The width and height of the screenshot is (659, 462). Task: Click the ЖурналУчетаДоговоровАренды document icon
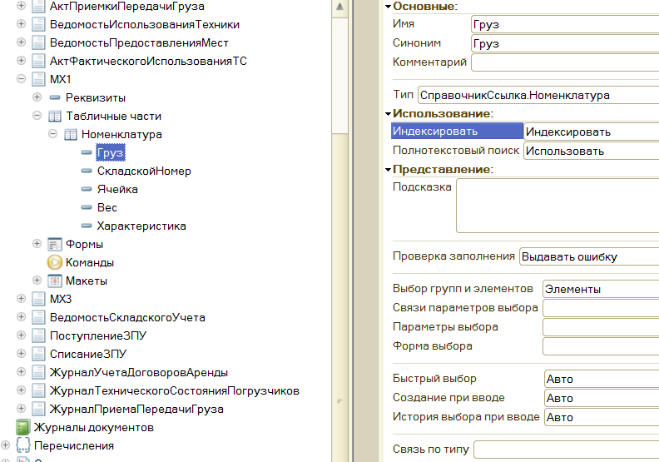pos(38,372)
